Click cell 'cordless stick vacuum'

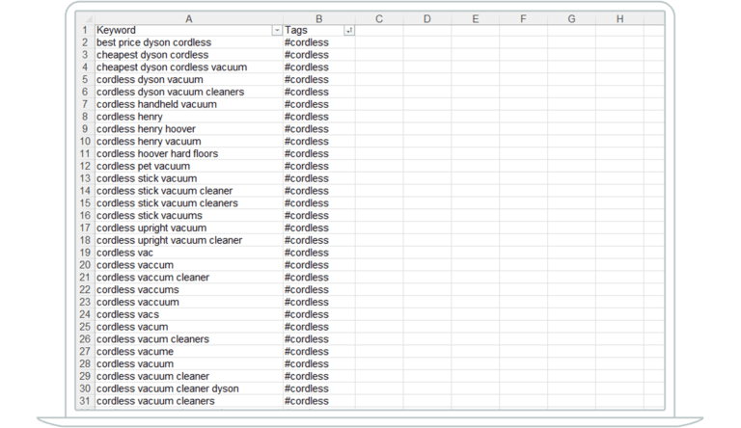pos(188,178)
